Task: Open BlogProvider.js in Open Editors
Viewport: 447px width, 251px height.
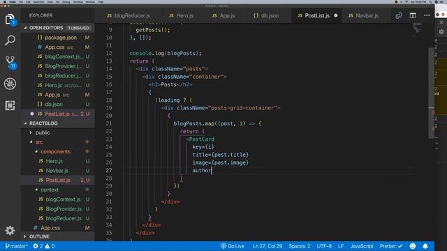Action: click(58, 66)
